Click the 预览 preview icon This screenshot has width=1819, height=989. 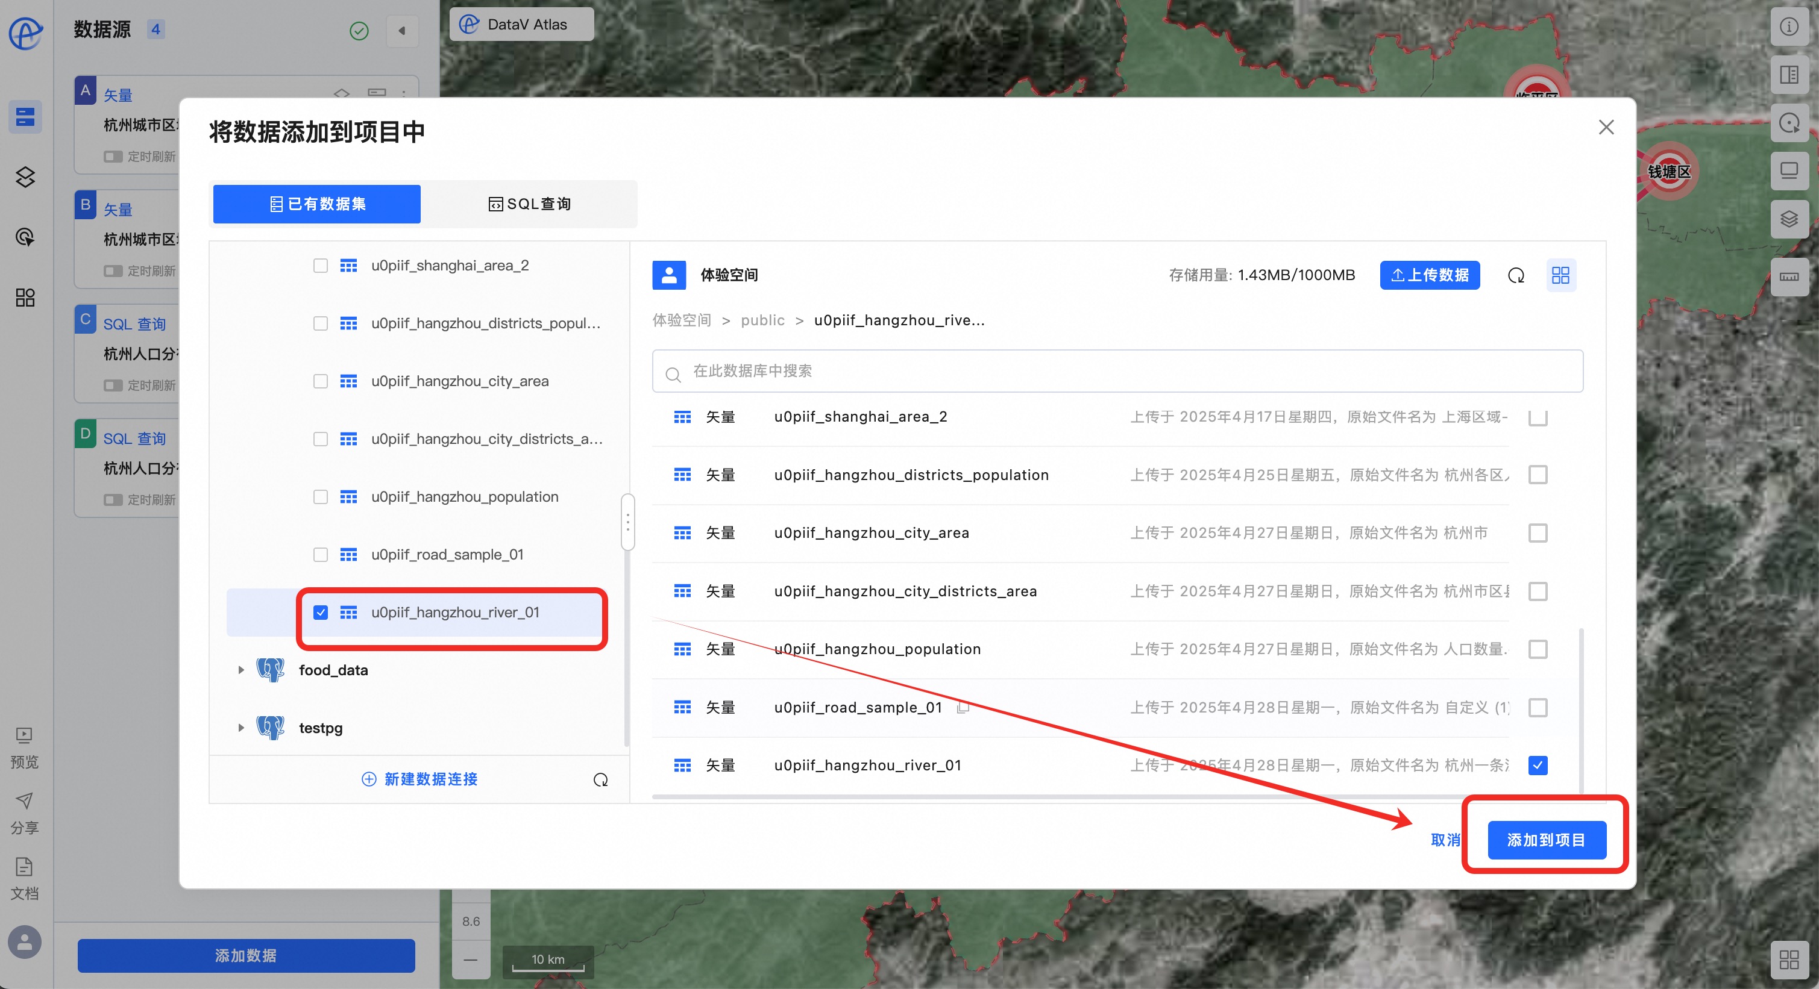24,736
